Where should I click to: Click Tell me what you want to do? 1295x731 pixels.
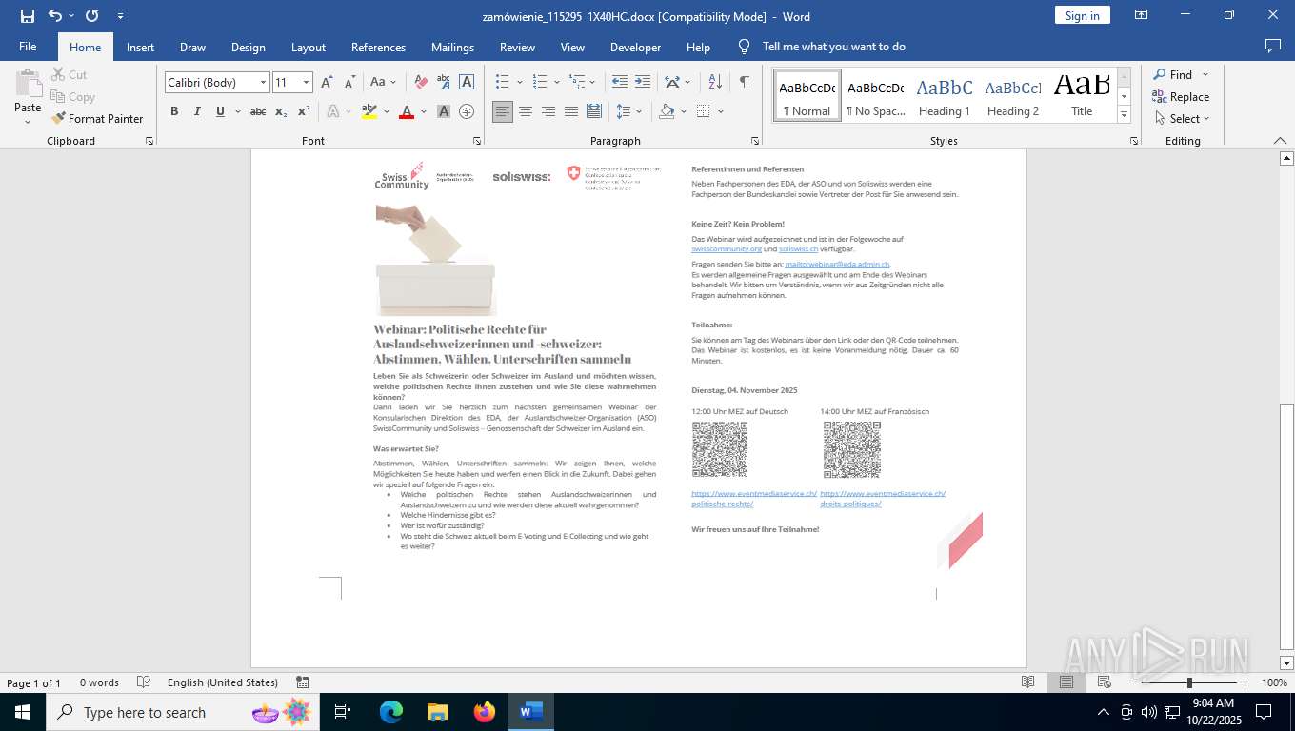click(834, 47)
